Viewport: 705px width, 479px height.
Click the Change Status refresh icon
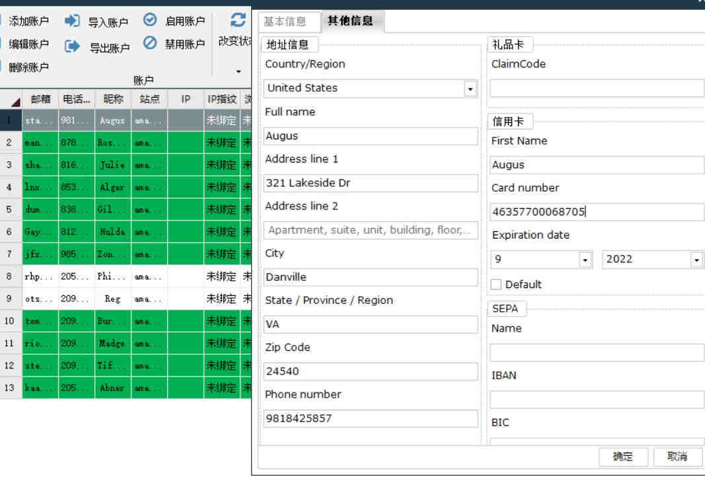point(238,20)
